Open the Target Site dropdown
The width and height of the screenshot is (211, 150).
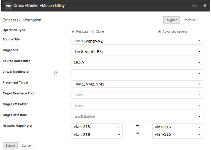[x=137, y=51]
